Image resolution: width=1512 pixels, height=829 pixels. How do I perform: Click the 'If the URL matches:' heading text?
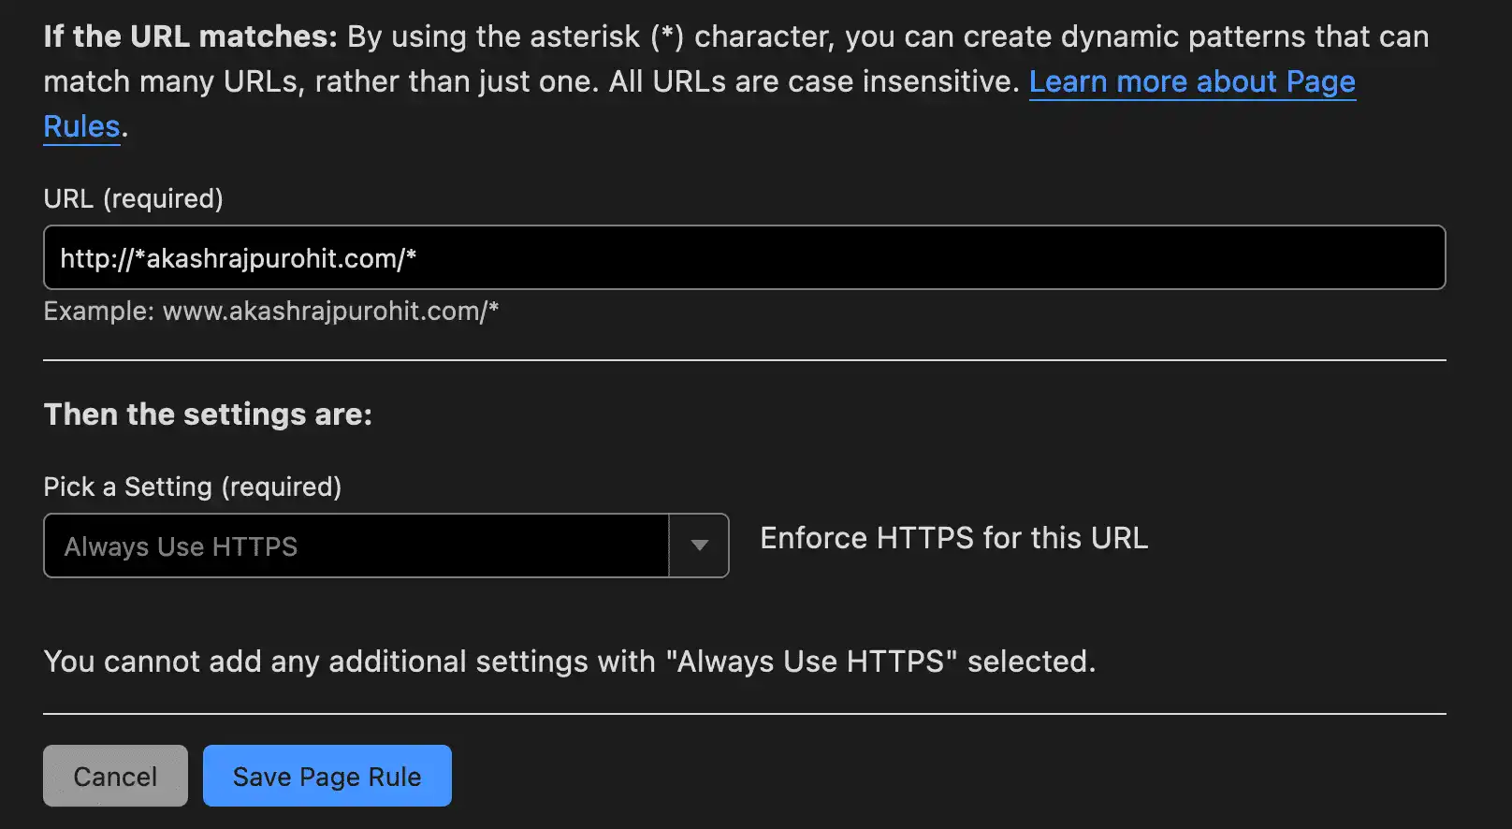point(190,36)
